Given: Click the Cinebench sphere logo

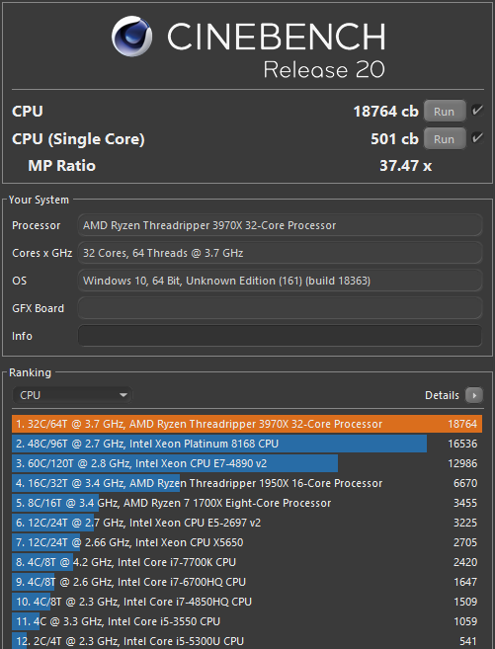Looking at the screenshot, I should [131, 37].
